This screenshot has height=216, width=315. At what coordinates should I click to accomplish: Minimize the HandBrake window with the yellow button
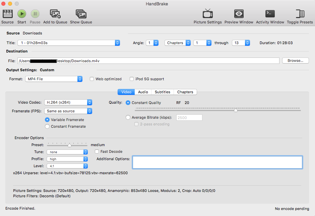10,4
